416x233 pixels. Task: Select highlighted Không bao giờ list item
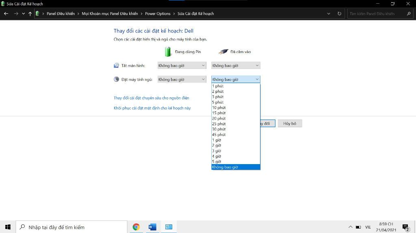point(236,167)
